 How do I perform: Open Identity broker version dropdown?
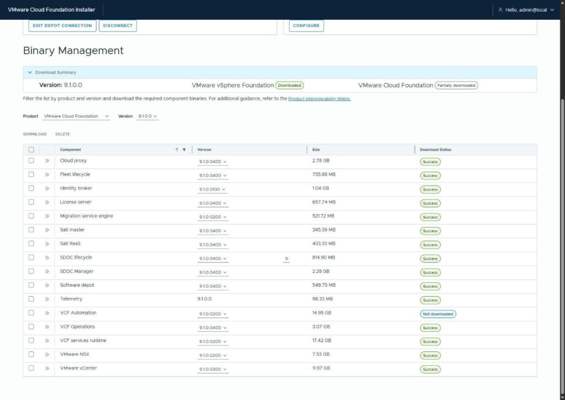click(212, 190)
